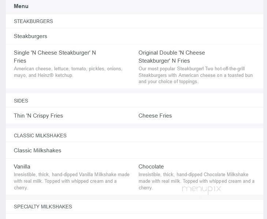Select the SIDES section header
Screen dimensions: 267x219
click(x=21, y=101)
